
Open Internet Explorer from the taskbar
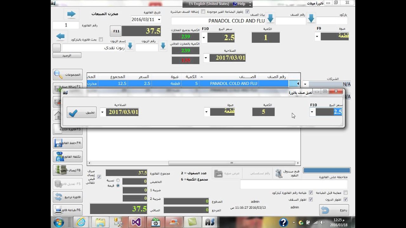[x=81, y=222]
